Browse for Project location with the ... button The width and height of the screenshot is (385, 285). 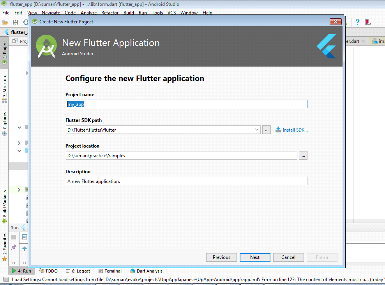[x=303, y=155]
